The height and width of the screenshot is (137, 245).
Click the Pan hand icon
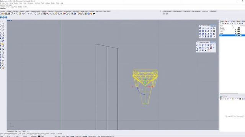[x=26, y=14]
